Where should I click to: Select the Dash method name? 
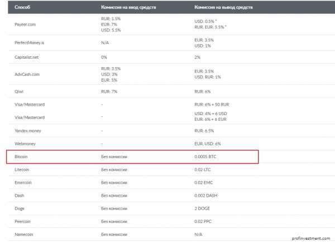[x=19, y=196]
